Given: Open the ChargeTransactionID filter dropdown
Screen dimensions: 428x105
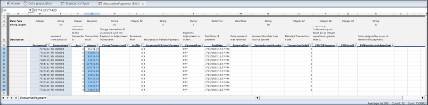Looking at the screenshot, I should [x=128, y=45].
